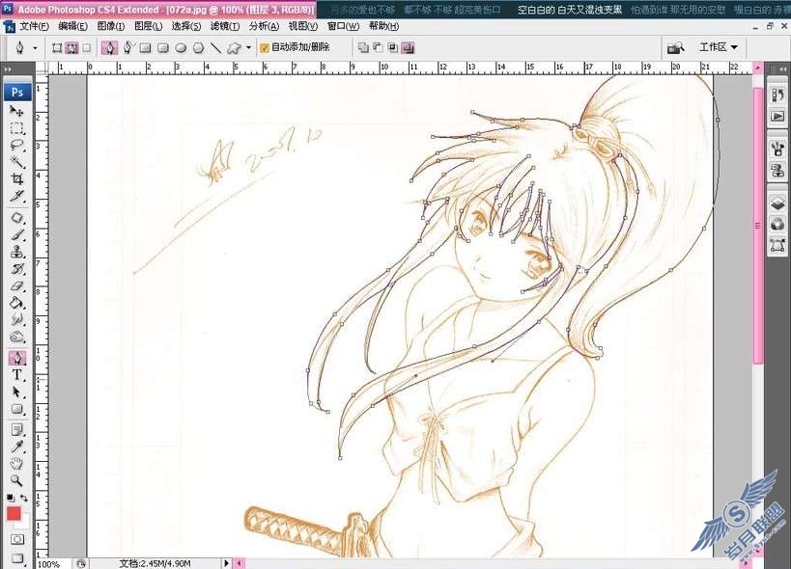Open the pen tool preset picker arrow
The height and width of the screenshot is (569, 791).
click(35, 48)
